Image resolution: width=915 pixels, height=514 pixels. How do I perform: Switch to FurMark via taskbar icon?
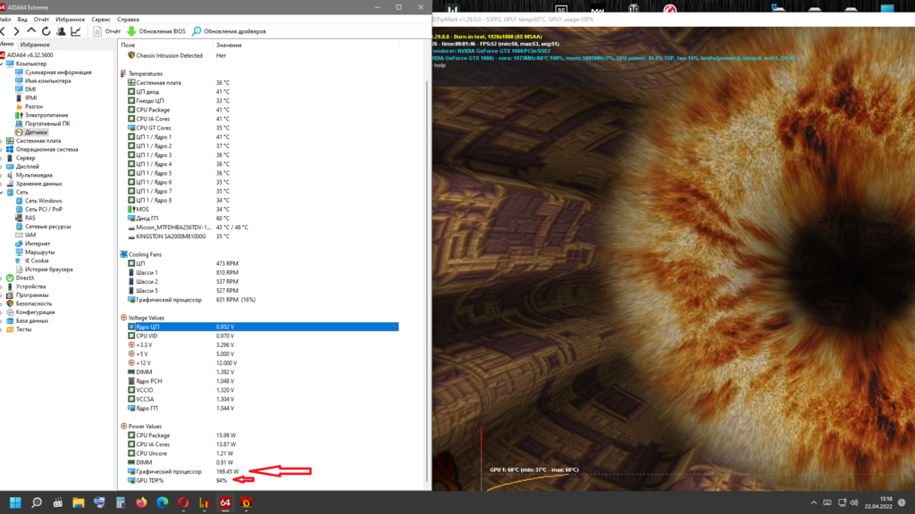pos(247,502)
